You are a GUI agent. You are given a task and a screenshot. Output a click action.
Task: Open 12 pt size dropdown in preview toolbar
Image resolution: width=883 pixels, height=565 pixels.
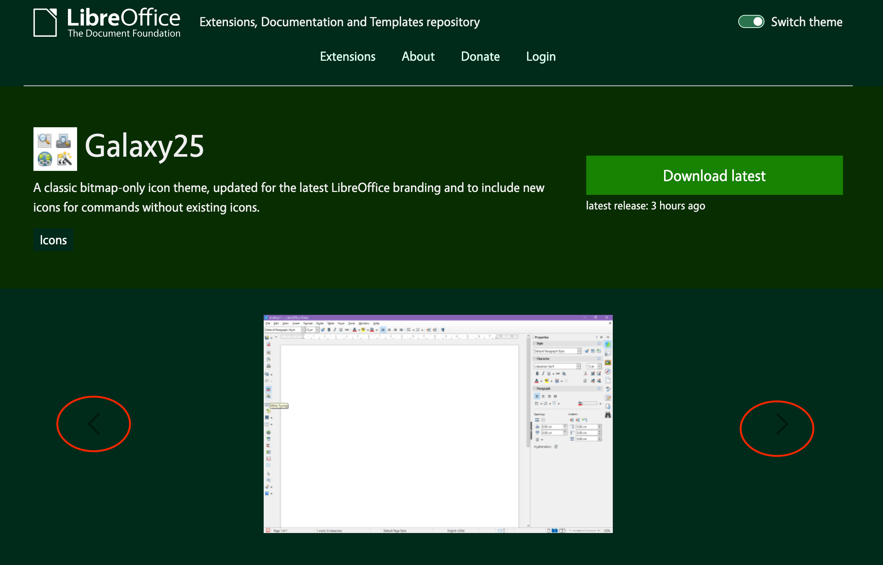click(x=317, y=330)
